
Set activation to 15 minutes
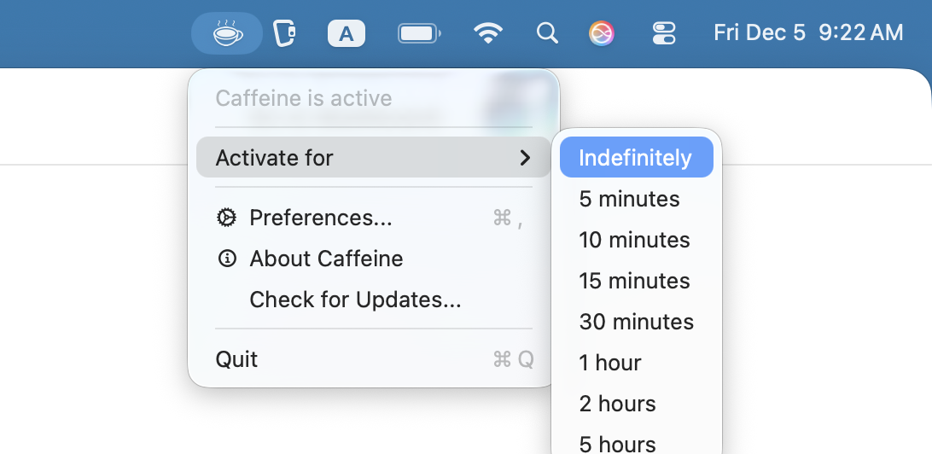[x=634, y=281]
